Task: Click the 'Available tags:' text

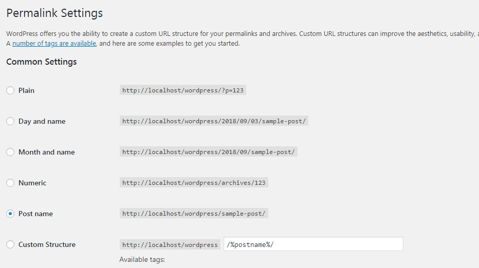Action: 142,260
